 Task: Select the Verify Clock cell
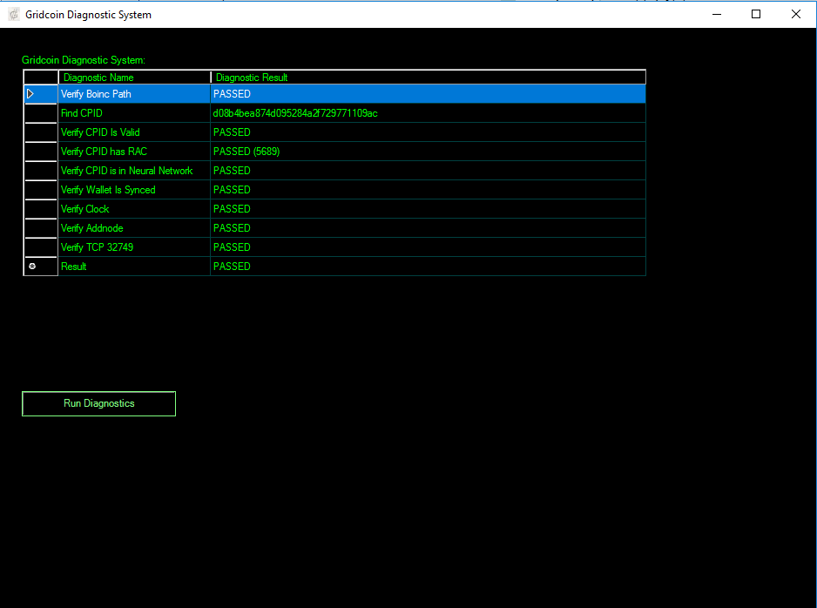(x=134, y=209)
